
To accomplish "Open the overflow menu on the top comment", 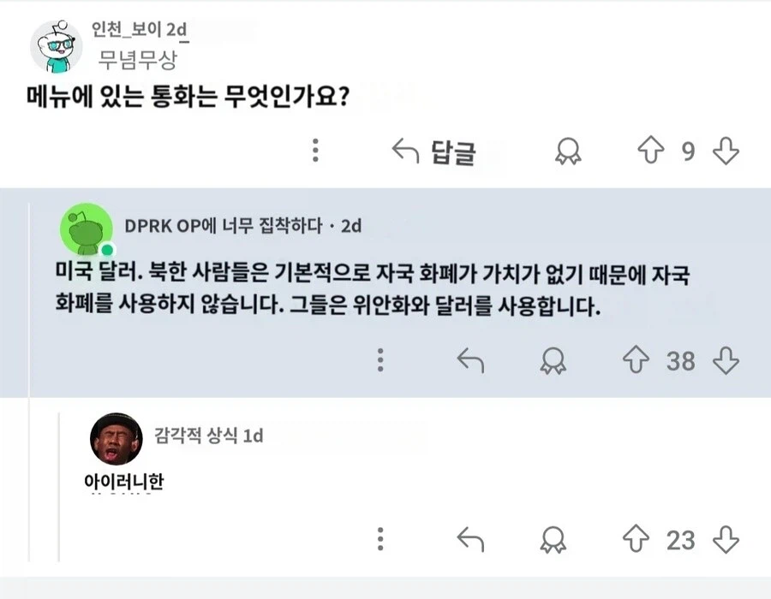I will coord(317,151).
